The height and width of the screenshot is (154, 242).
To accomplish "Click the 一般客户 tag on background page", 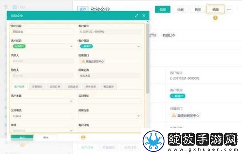I will click(177, 96).
